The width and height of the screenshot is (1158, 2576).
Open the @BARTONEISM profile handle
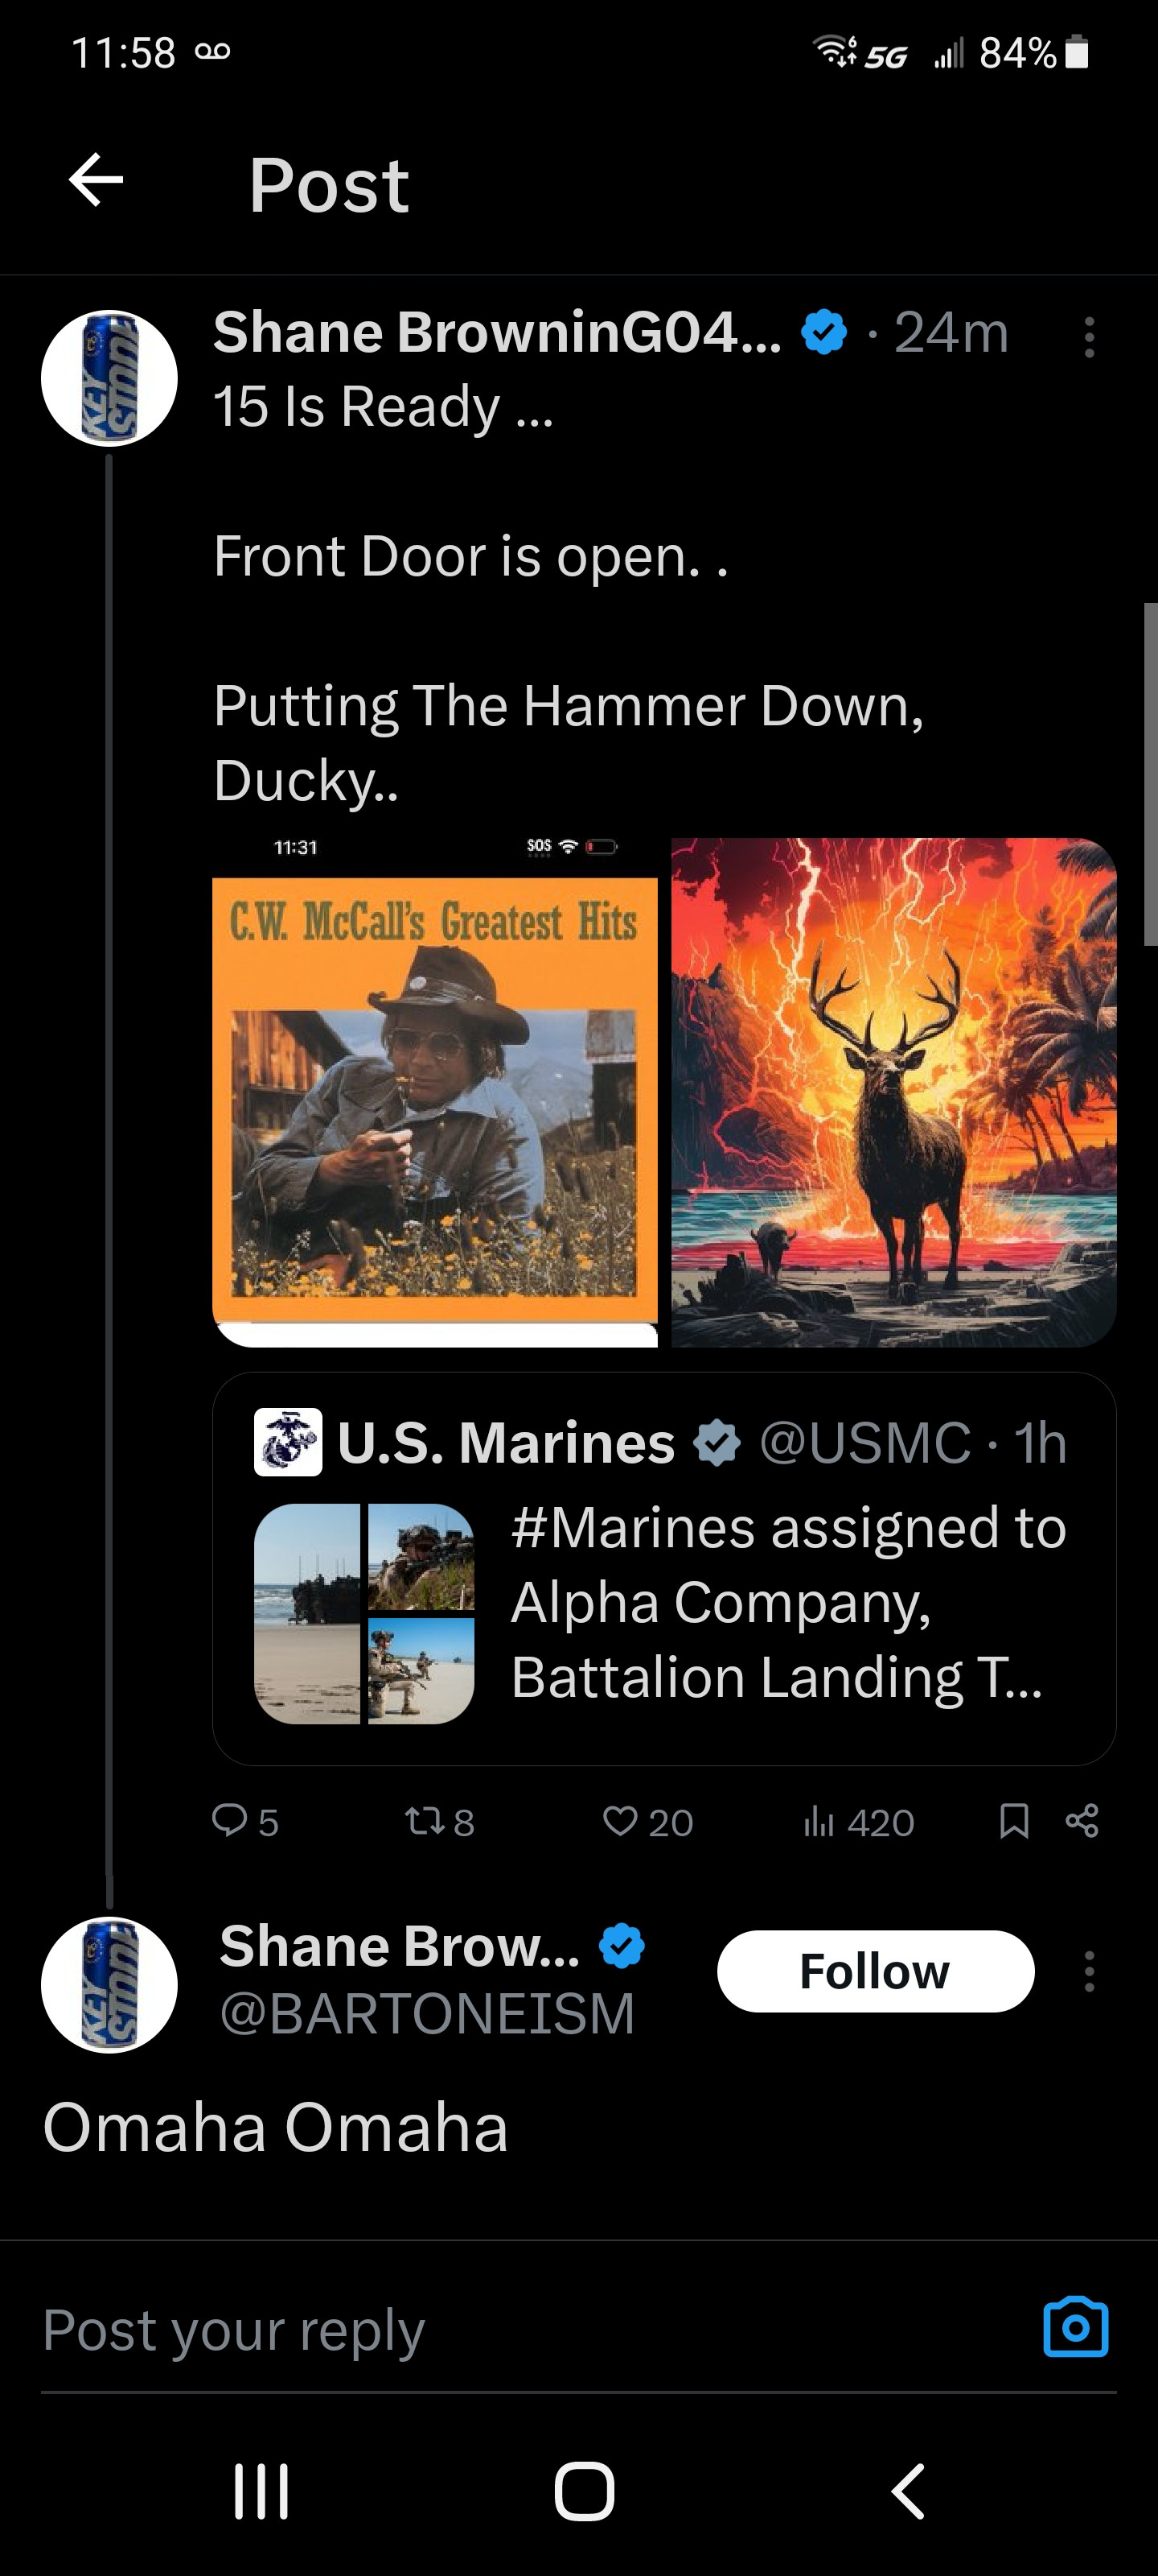pyautogui.click(x=428, y=2014)
